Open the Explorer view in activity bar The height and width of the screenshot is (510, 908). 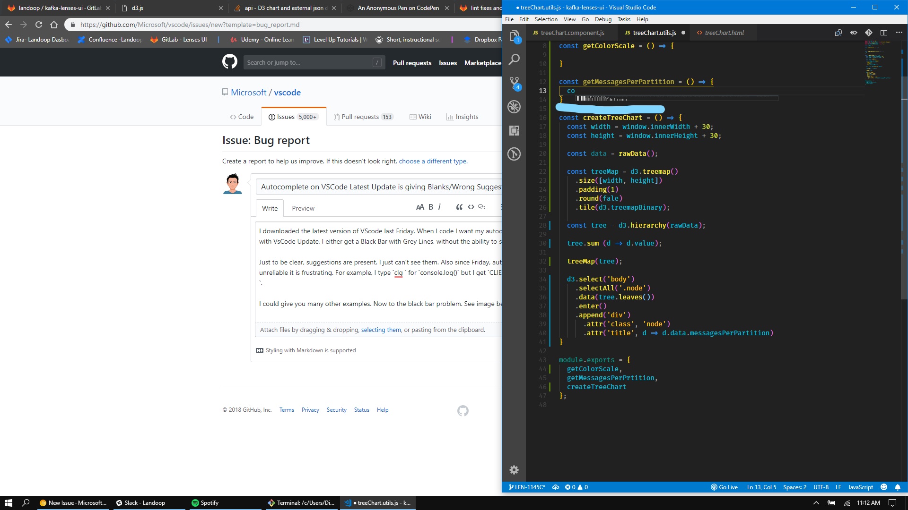[514, 36]
